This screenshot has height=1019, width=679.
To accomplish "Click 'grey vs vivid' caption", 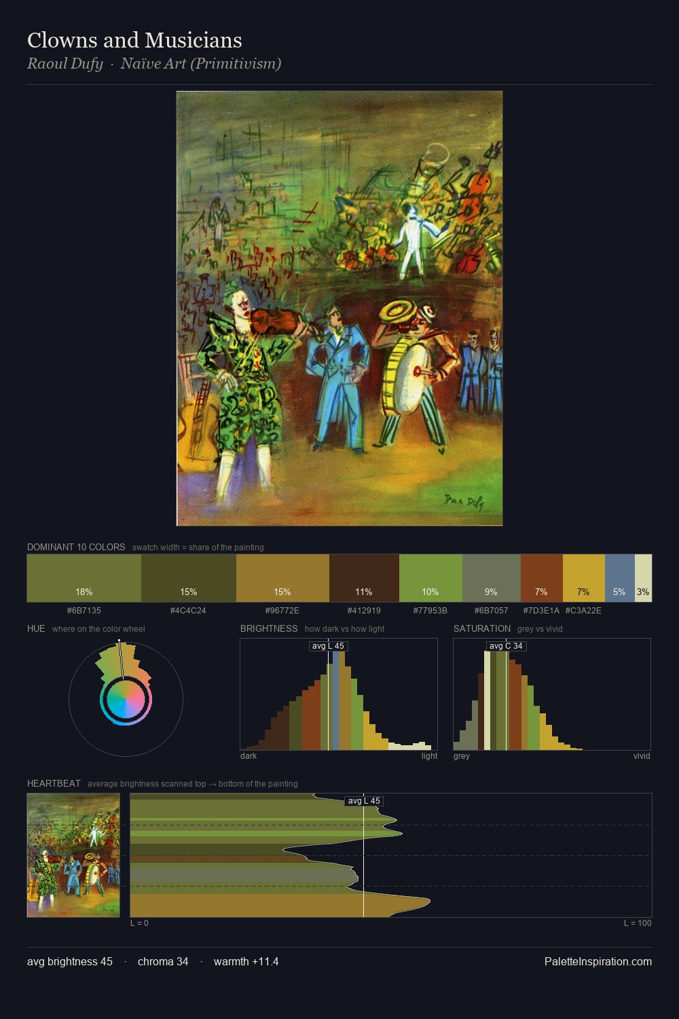I will click(540, 629).
